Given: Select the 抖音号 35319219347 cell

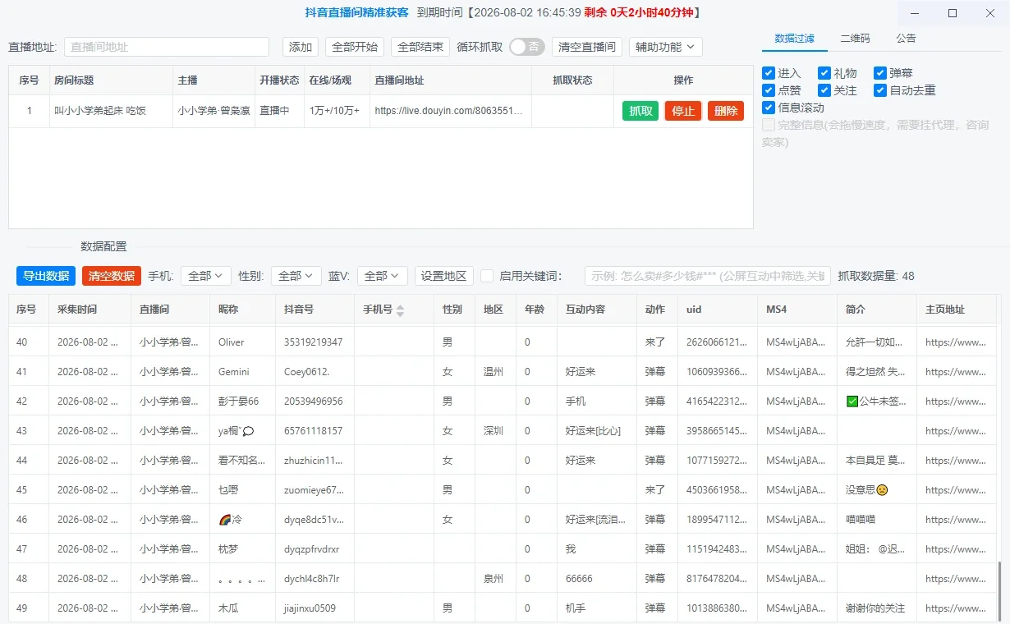Looking at the screenshot, I should pyautogui.click(x=314, y=342).
